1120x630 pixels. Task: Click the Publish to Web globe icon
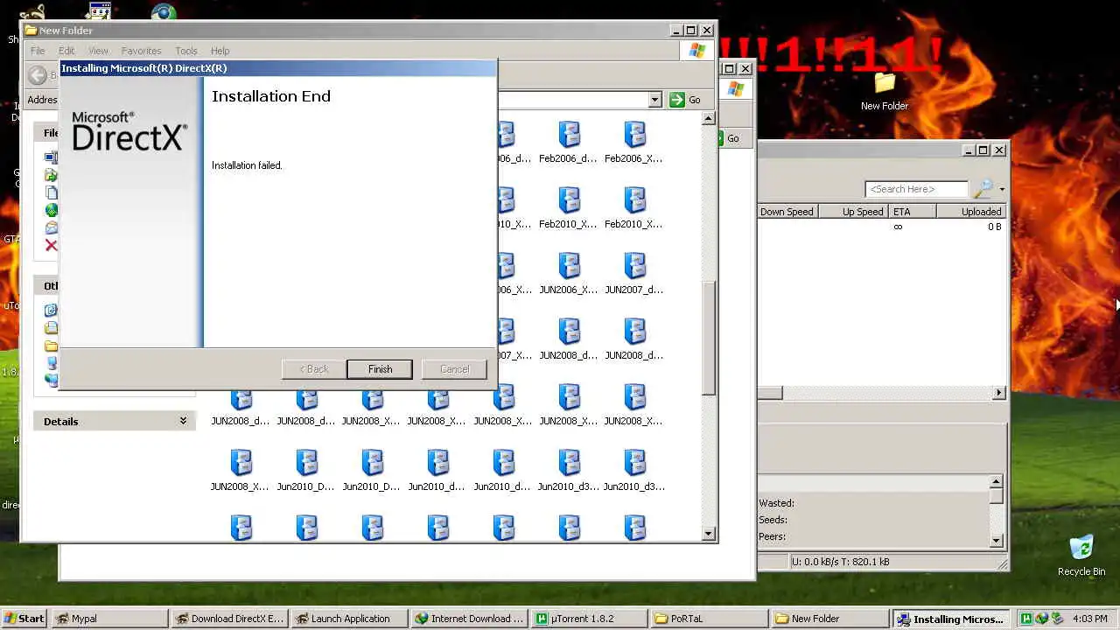(52, 210)
